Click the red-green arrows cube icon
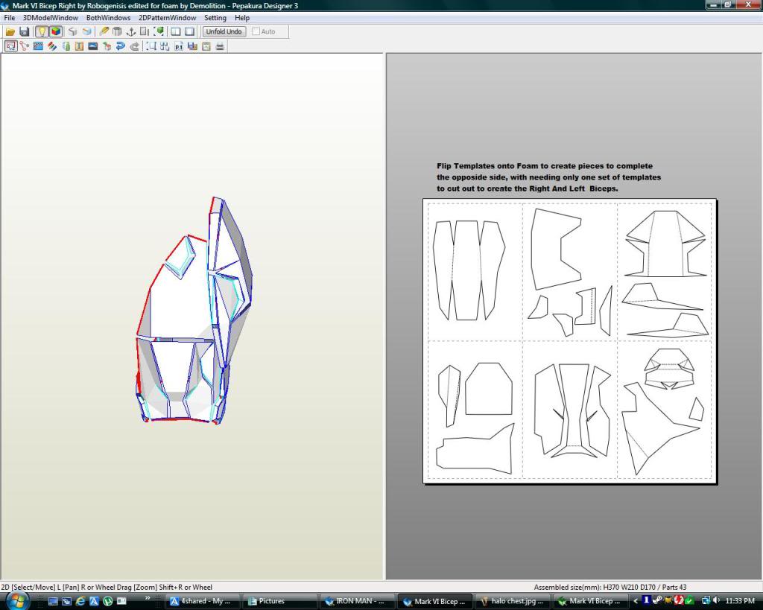Image resolution: width=763 pixels, height=610 pixels. 107,46
